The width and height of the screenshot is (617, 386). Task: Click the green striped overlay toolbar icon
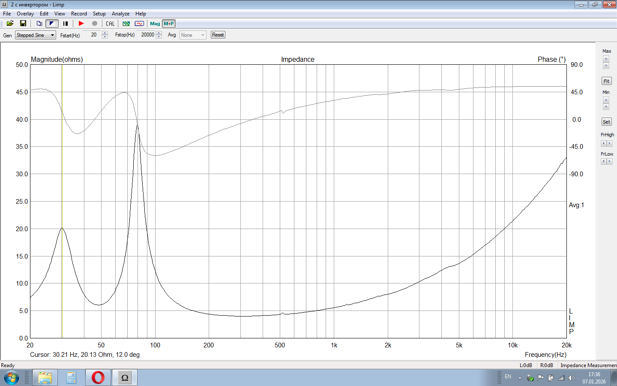click(x=126, y=24)
